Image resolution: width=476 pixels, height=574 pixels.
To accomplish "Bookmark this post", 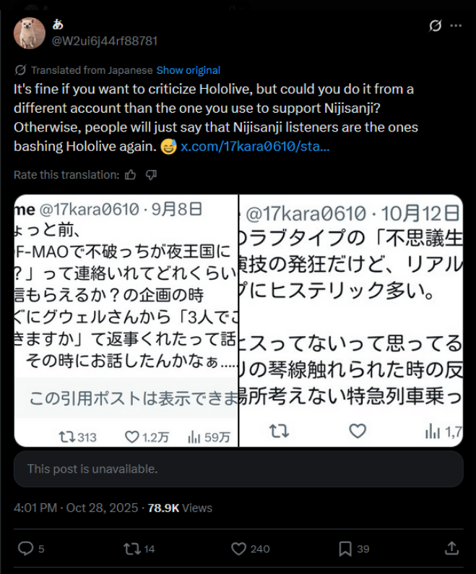I will click(x=345, y=549).
